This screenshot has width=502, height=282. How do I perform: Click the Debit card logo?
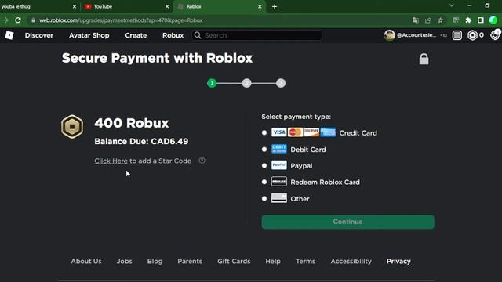279,149
